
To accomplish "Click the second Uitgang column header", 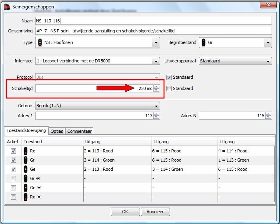I will coord(184,142).
